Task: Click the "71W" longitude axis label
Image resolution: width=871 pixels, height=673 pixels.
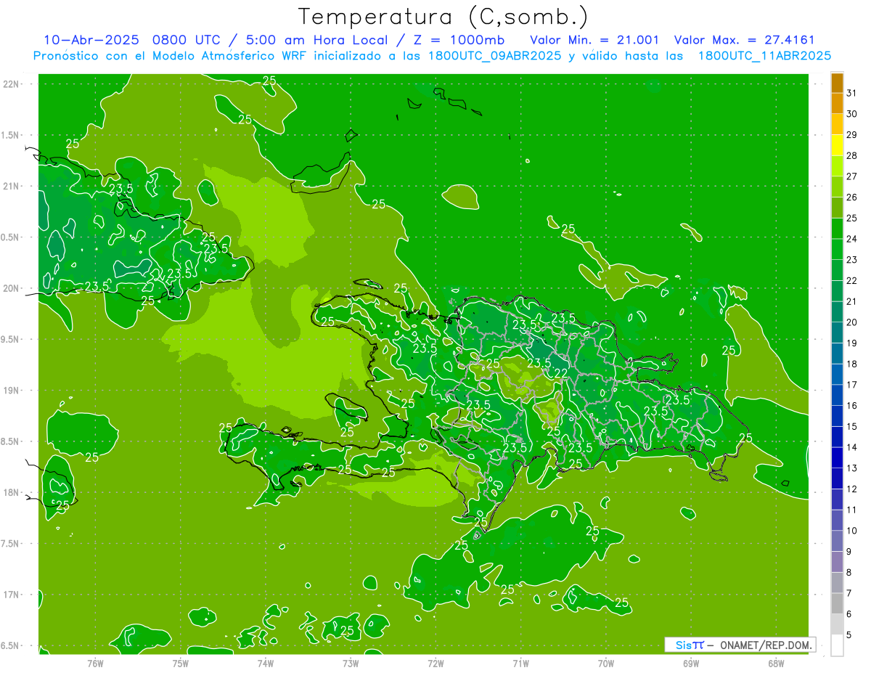Action: 520,663
